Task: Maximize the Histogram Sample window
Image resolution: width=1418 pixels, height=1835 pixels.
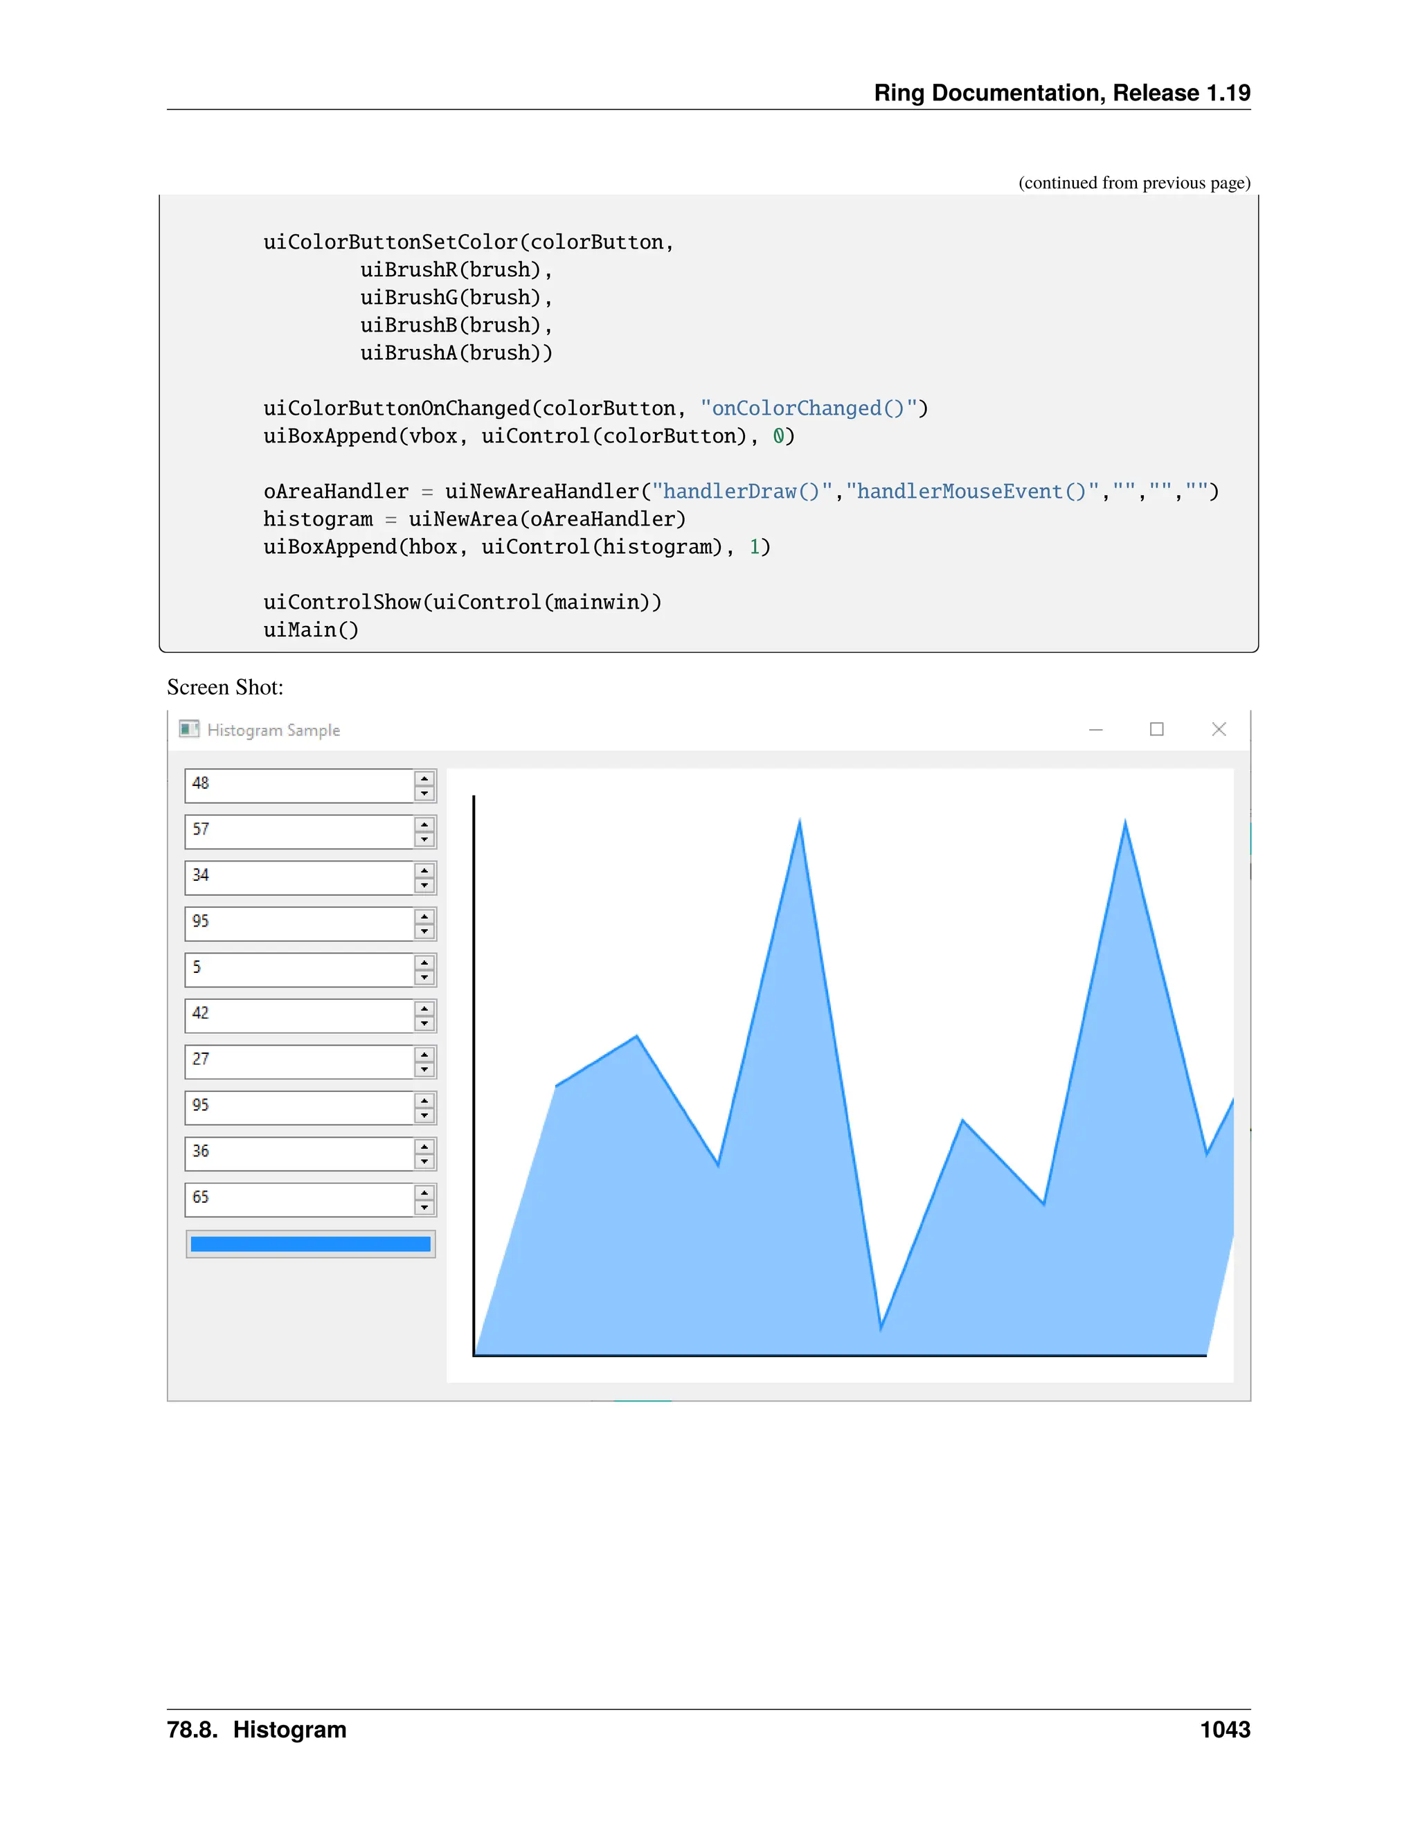Action: click(1157, 729)
